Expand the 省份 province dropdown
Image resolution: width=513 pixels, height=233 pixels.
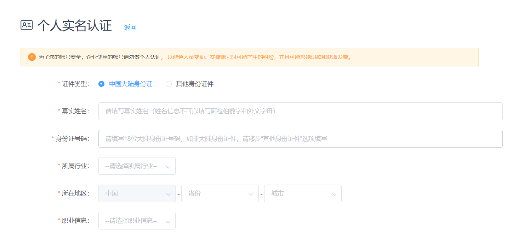point(220,193)
